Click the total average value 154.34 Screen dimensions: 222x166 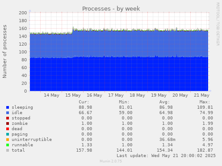(165, 150)
